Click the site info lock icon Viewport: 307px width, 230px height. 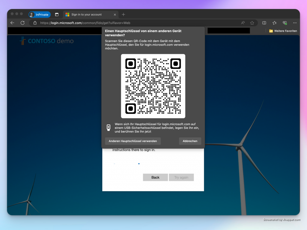tap(35, 23)
